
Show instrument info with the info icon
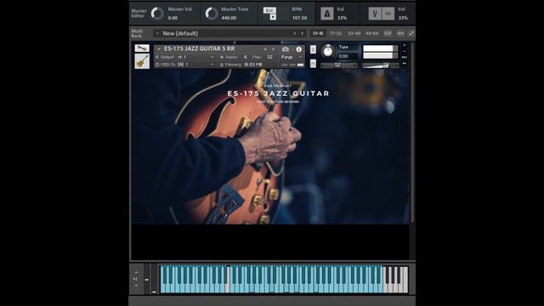tap(298, 49)
